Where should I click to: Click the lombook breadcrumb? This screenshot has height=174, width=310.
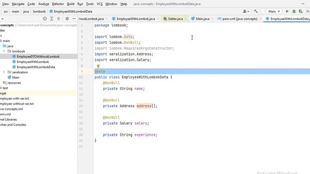(x=39, y=12)
